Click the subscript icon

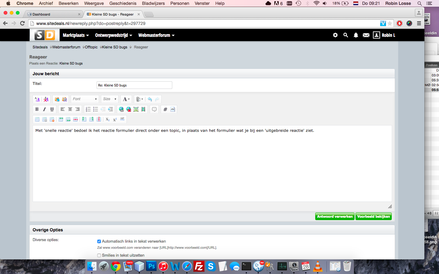click(x=108, y=119)
